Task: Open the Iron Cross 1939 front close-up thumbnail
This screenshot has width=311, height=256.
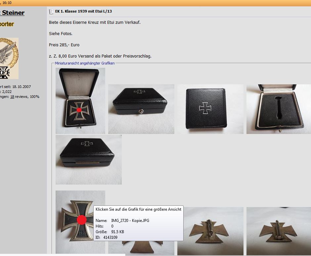Action: point(74,222)
